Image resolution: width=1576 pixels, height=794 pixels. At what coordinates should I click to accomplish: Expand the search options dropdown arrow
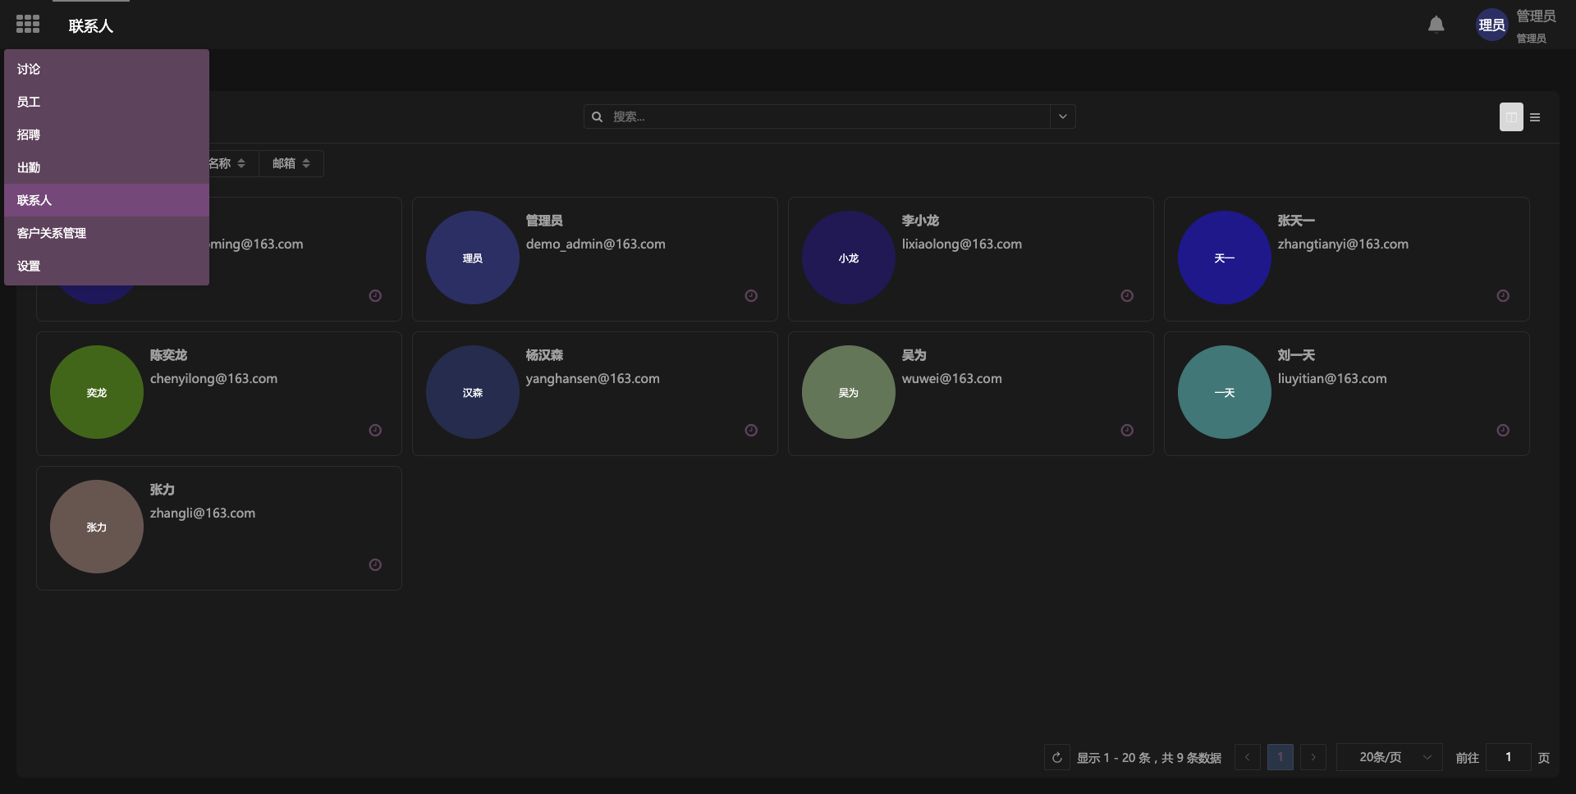(x=1063, y=116)
